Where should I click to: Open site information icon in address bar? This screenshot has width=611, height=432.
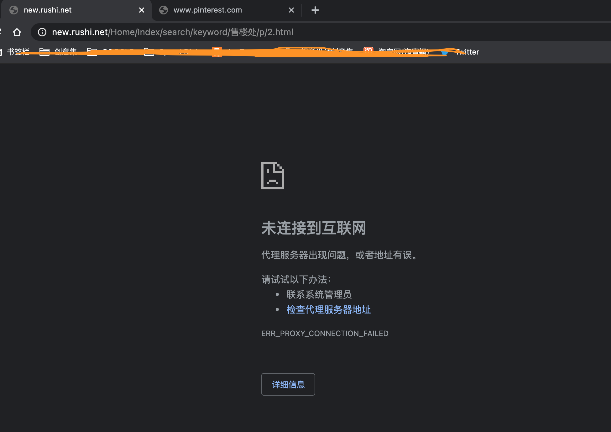[42, 32]
